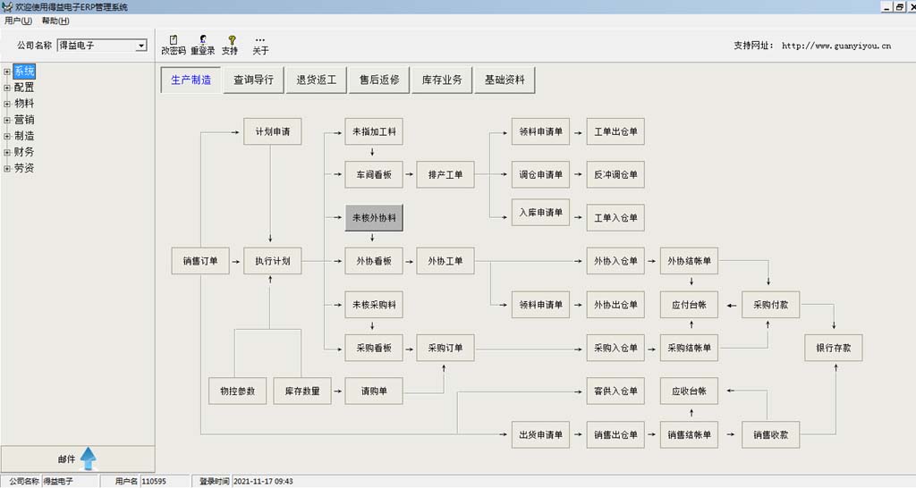Click the support URL guanyiyou.cn

[x=835, y=46]
